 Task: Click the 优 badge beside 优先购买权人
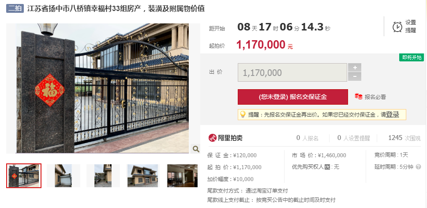pos(327,167)
